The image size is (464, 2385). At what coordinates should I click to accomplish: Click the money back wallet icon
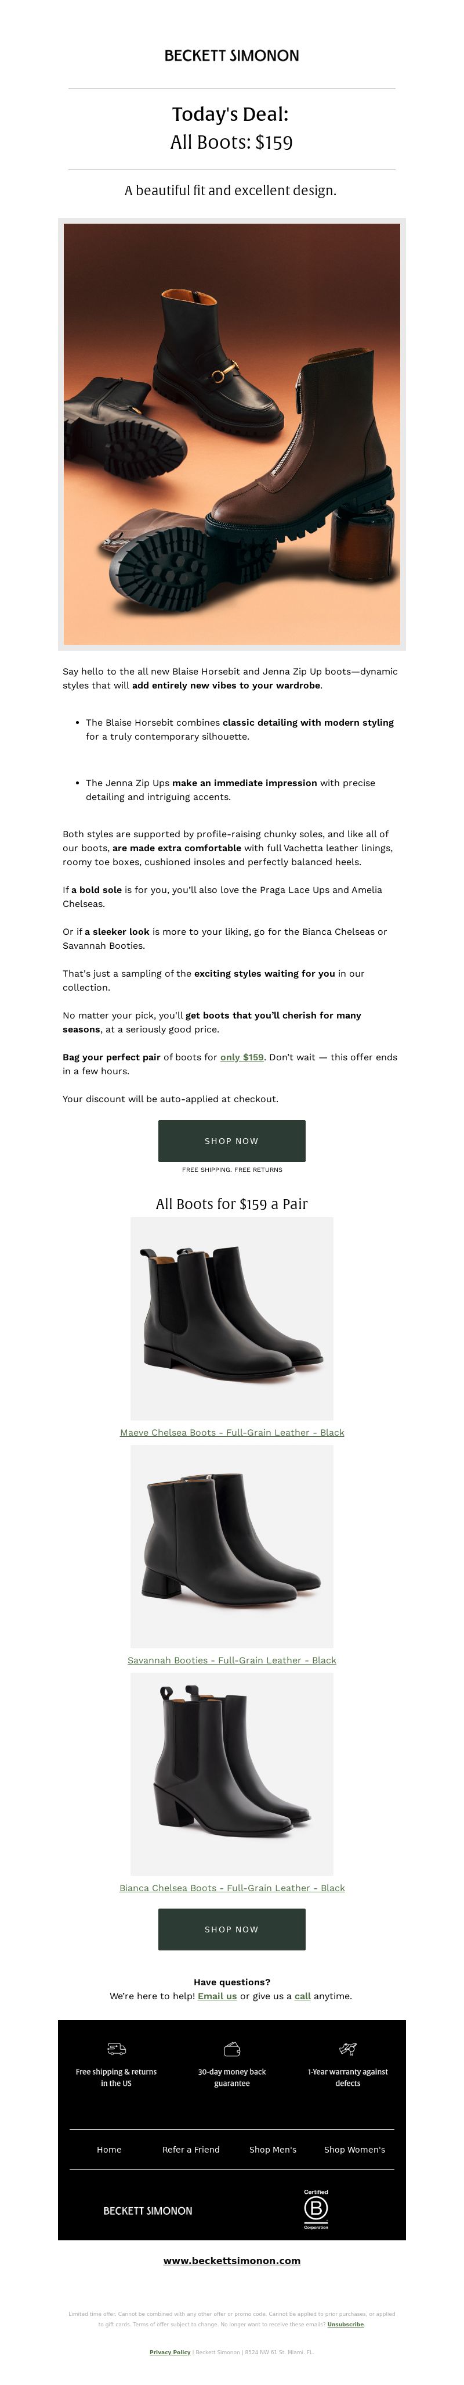pos(232,2048)
